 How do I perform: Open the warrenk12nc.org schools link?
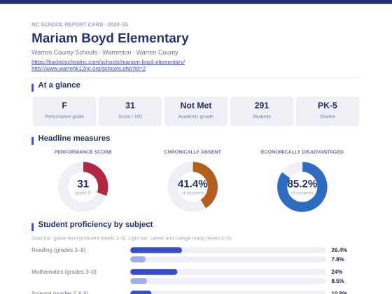(88, 69)
